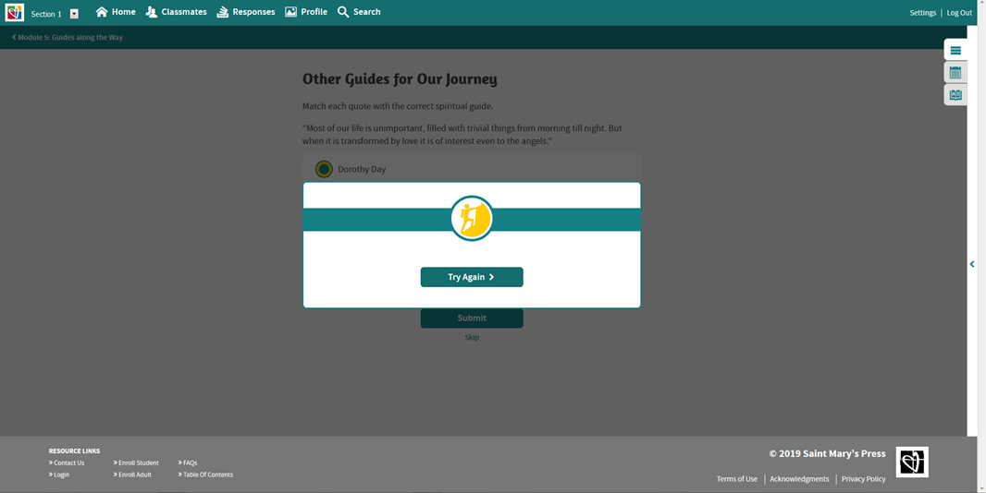Click the Search magnifier icon
The height and width of the screenshot is (493, 986).
343,12
